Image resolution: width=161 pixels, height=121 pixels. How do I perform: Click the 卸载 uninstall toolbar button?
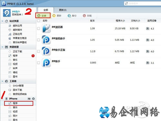coord(87,16)
